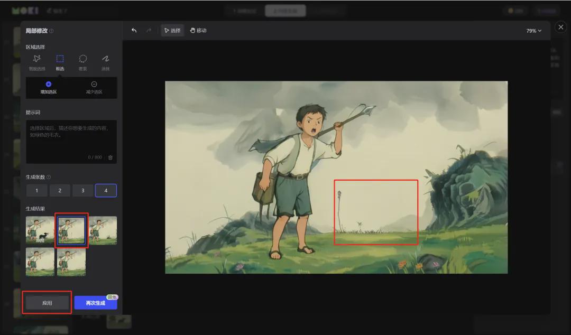Image resolution: width=571 pixels, height=335 pixels.
Task: Select the second thumbnail under 生成结果
Action: (71, 230)
